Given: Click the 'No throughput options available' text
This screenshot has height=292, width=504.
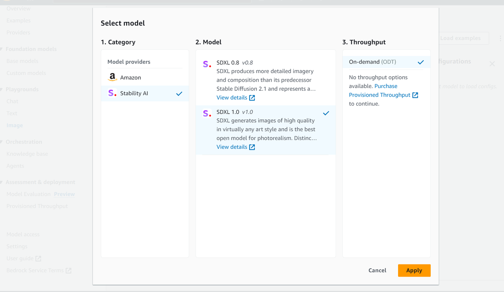Looking at the screenshot, I should tap(378, 82).
